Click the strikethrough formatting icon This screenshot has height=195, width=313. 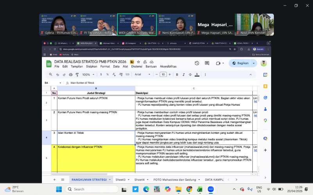[x=190, y=74]
